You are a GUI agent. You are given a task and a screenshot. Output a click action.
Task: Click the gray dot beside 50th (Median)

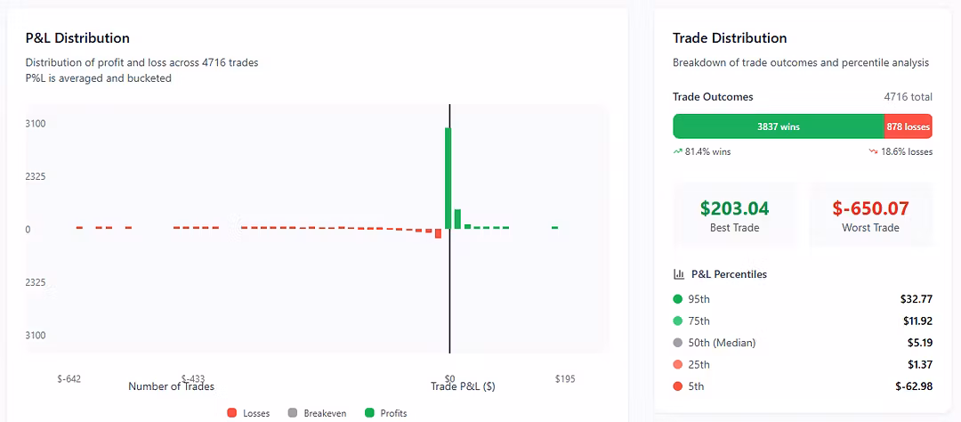coord(678,343)
